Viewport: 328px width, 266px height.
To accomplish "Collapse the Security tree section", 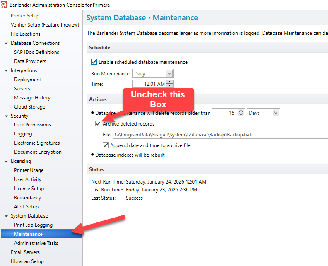I will tap(6, 116).
